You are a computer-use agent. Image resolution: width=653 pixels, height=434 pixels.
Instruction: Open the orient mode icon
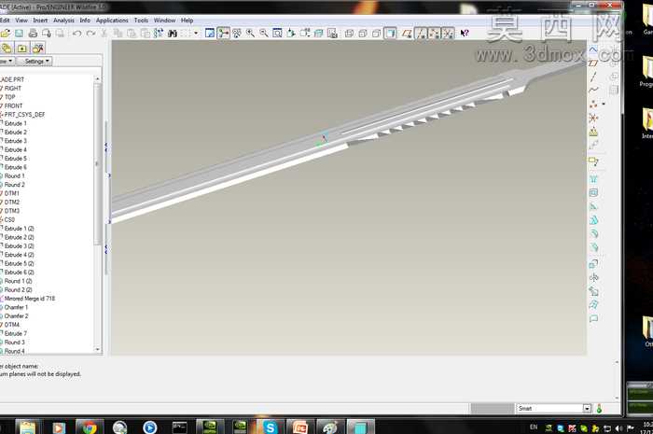coord(237,34)
